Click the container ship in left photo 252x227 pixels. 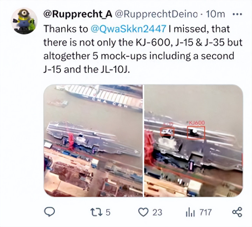tap(100, 97)
